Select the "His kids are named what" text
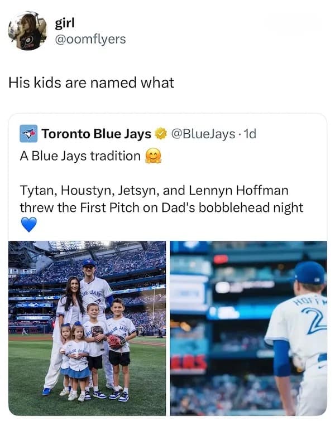The image size is (335, 426). pos(91,83)
